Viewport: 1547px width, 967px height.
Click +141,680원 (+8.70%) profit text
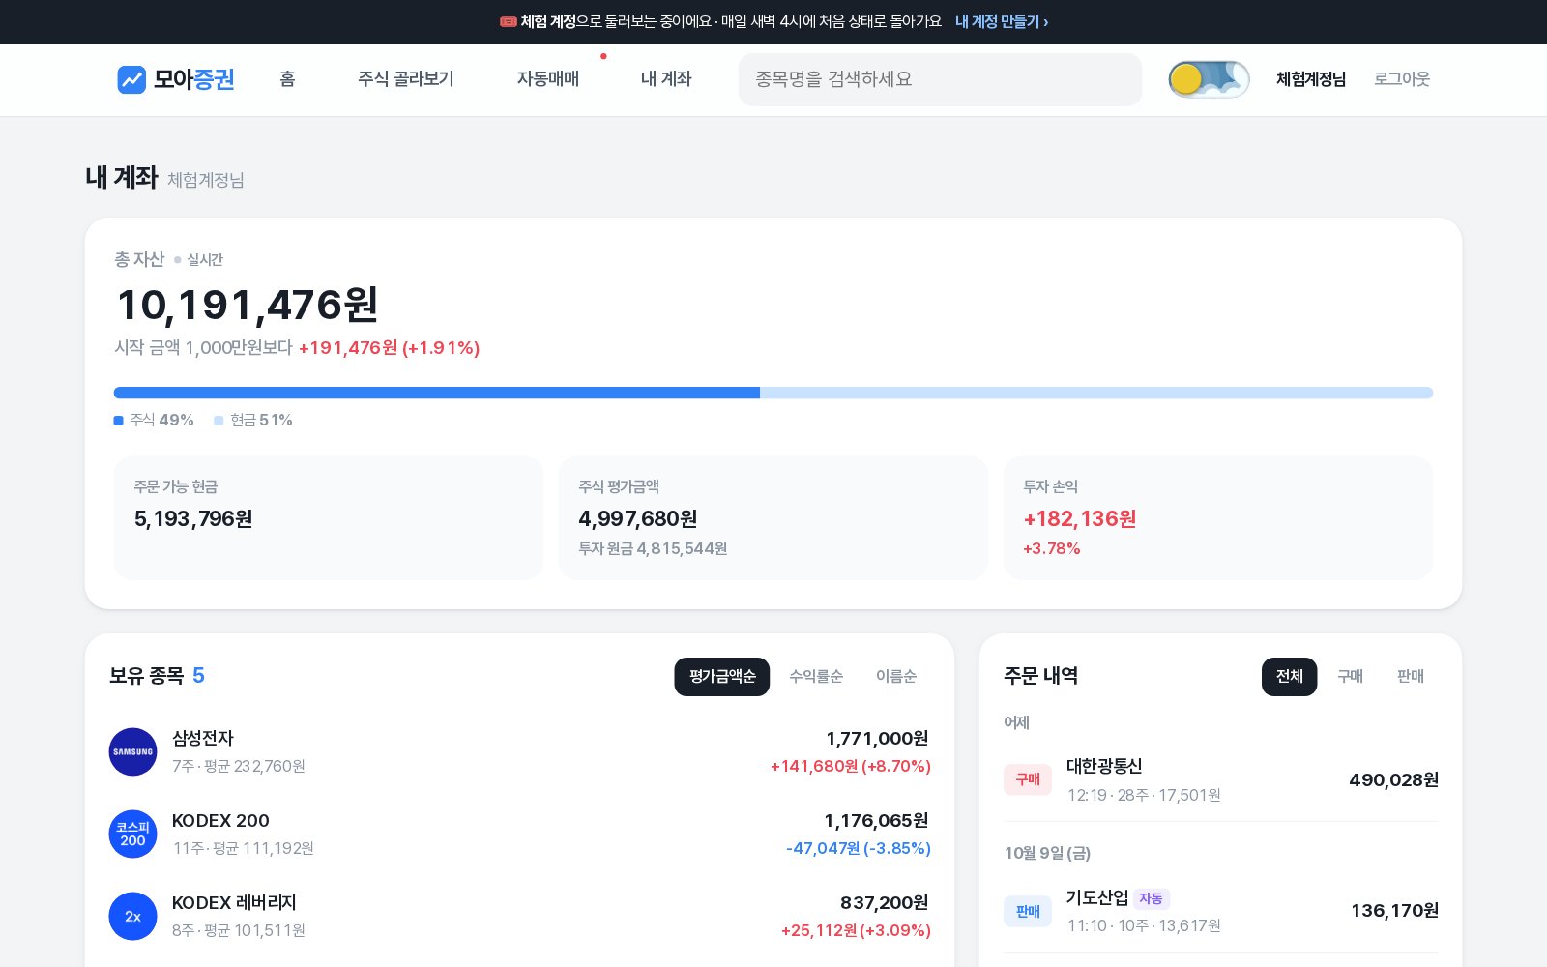point(850,766)
